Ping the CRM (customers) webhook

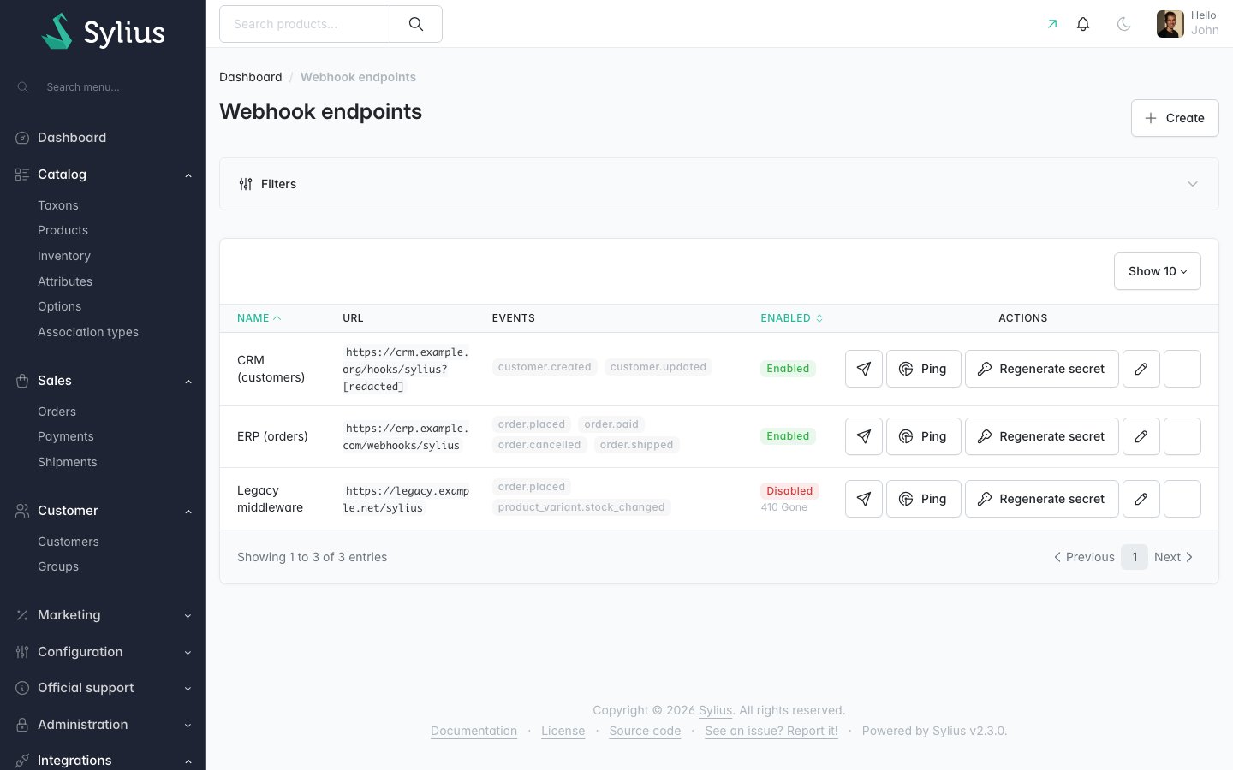point(924,369)
